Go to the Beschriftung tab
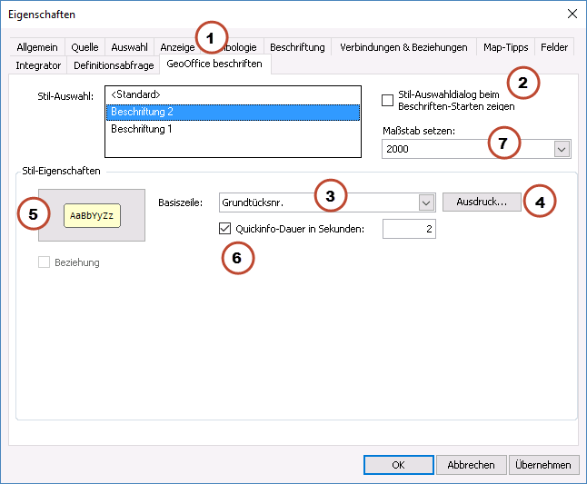Screen dimensions: 587x484 [297, 47]
